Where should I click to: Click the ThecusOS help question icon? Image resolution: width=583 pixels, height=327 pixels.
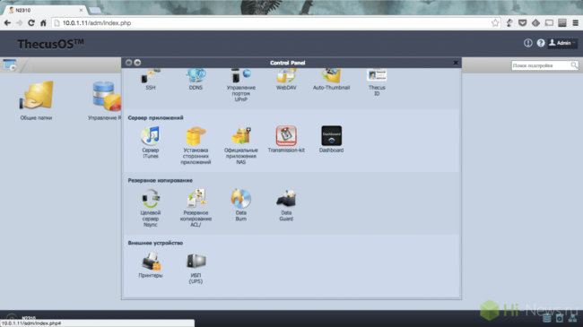coord(541,43)
